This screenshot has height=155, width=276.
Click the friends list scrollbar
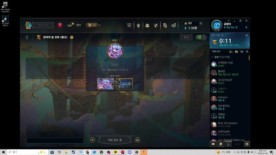[249, 58]
